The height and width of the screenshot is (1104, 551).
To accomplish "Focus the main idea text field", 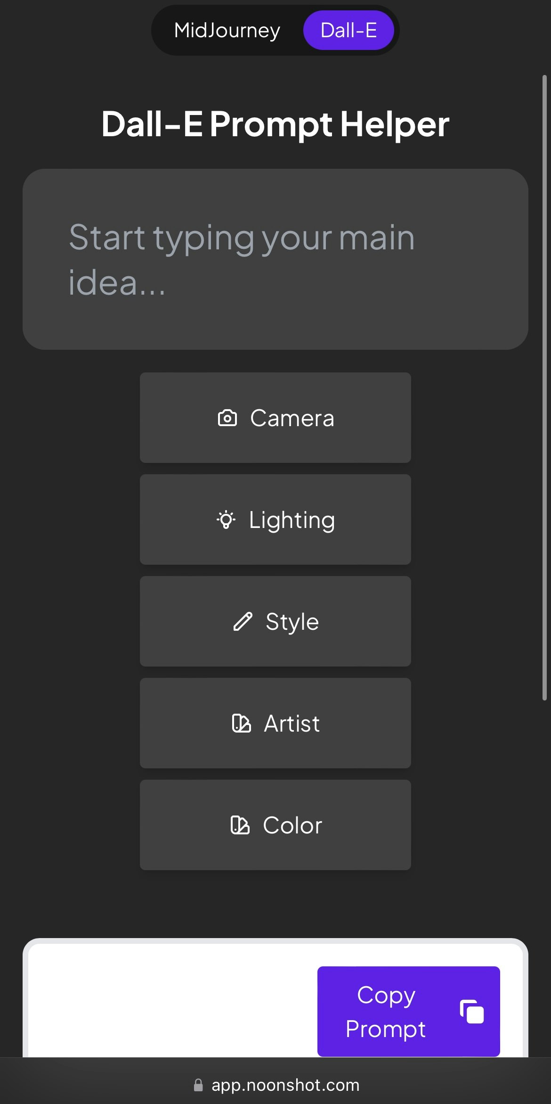I will pyautogui.click(x=275, y=259).
